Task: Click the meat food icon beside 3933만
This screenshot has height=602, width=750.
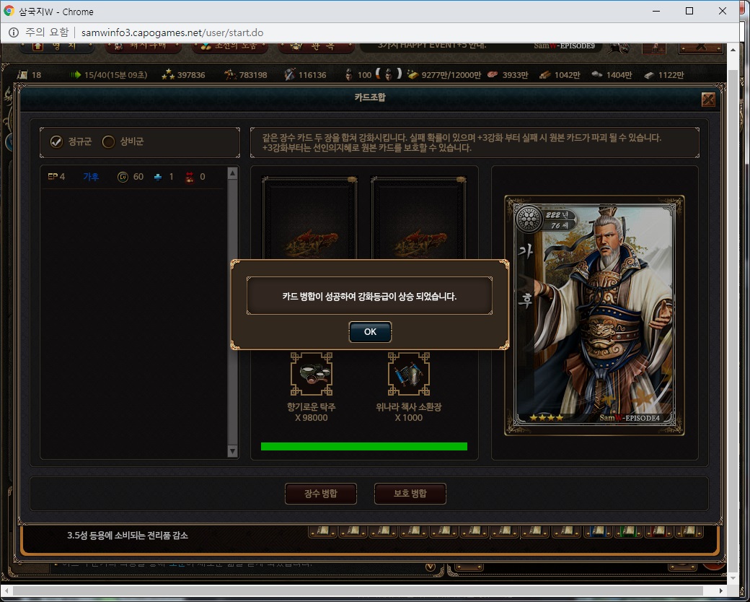Action: [x=493, y=75]
